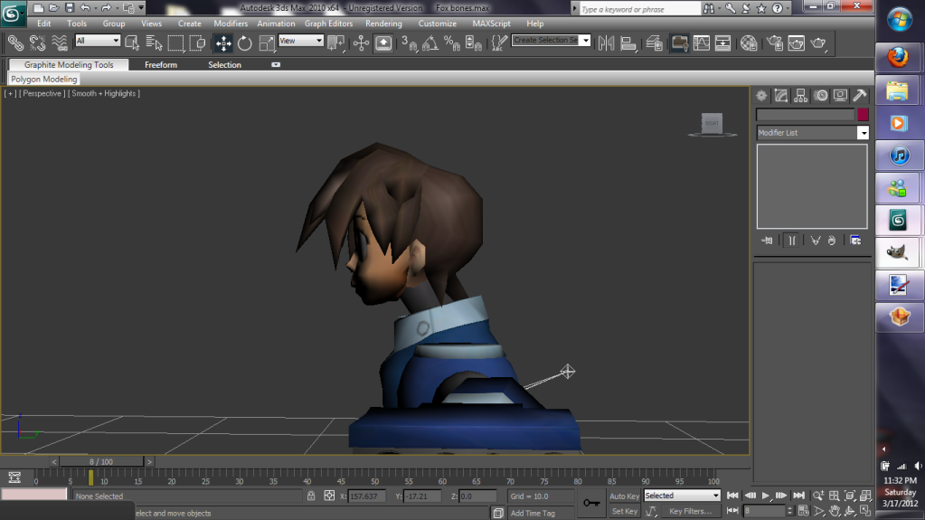Image resolution: width=925 pixels, height=520 pixels.
Task: Click the ViewCube in the viewport
Action: (712, 125)
